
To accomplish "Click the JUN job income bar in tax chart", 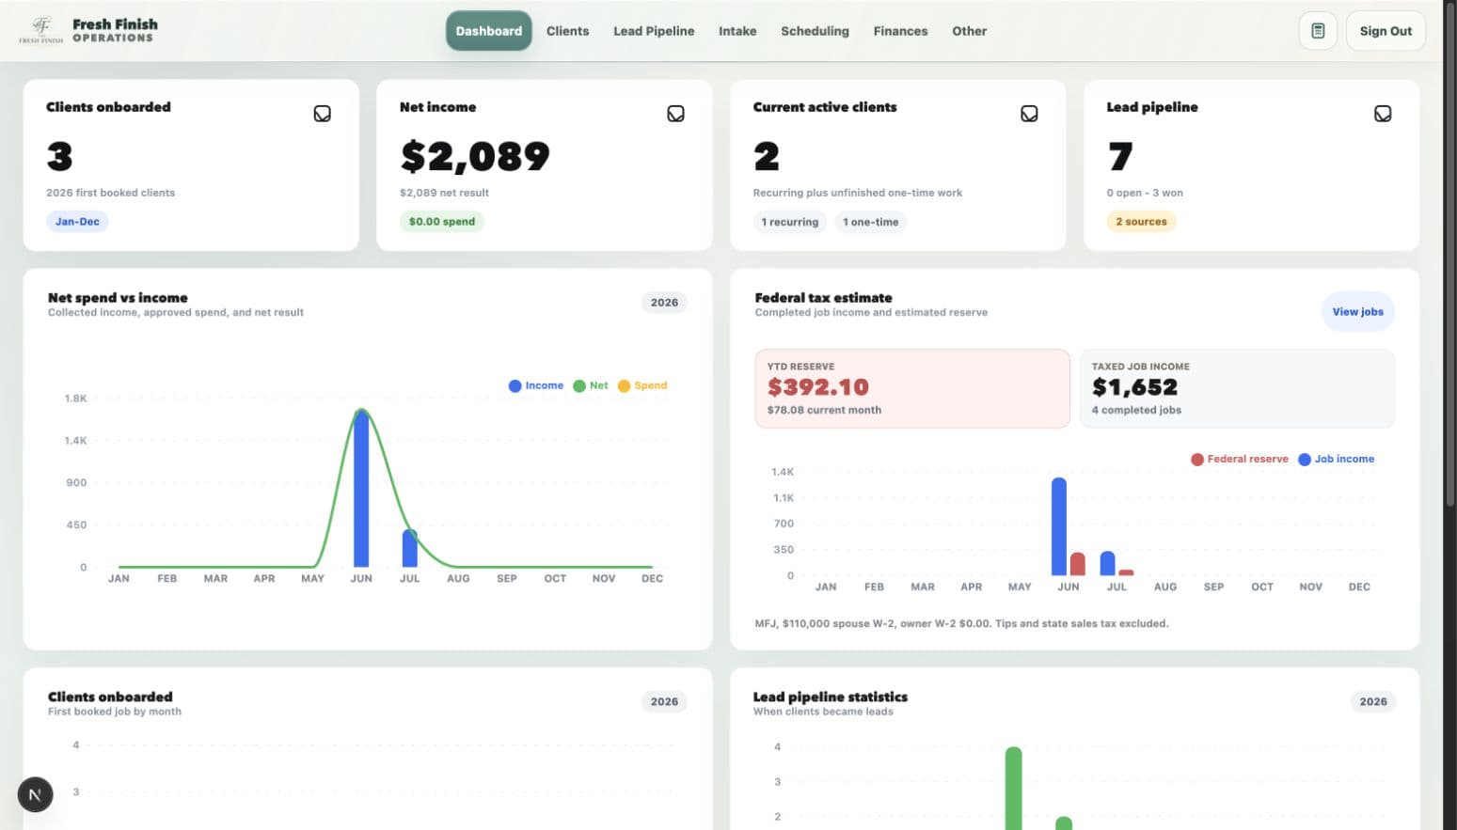I will tap(1059, 526).
